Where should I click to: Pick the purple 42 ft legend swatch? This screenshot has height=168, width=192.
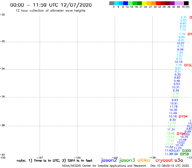172,3
